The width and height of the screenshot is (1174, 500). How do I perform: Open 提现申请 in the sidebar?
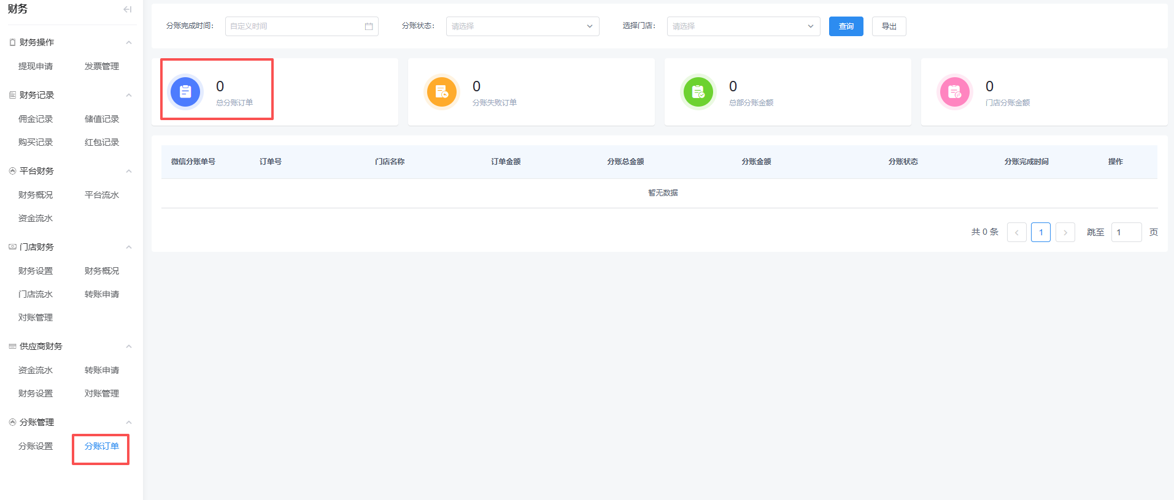click(x=36, y=66)
